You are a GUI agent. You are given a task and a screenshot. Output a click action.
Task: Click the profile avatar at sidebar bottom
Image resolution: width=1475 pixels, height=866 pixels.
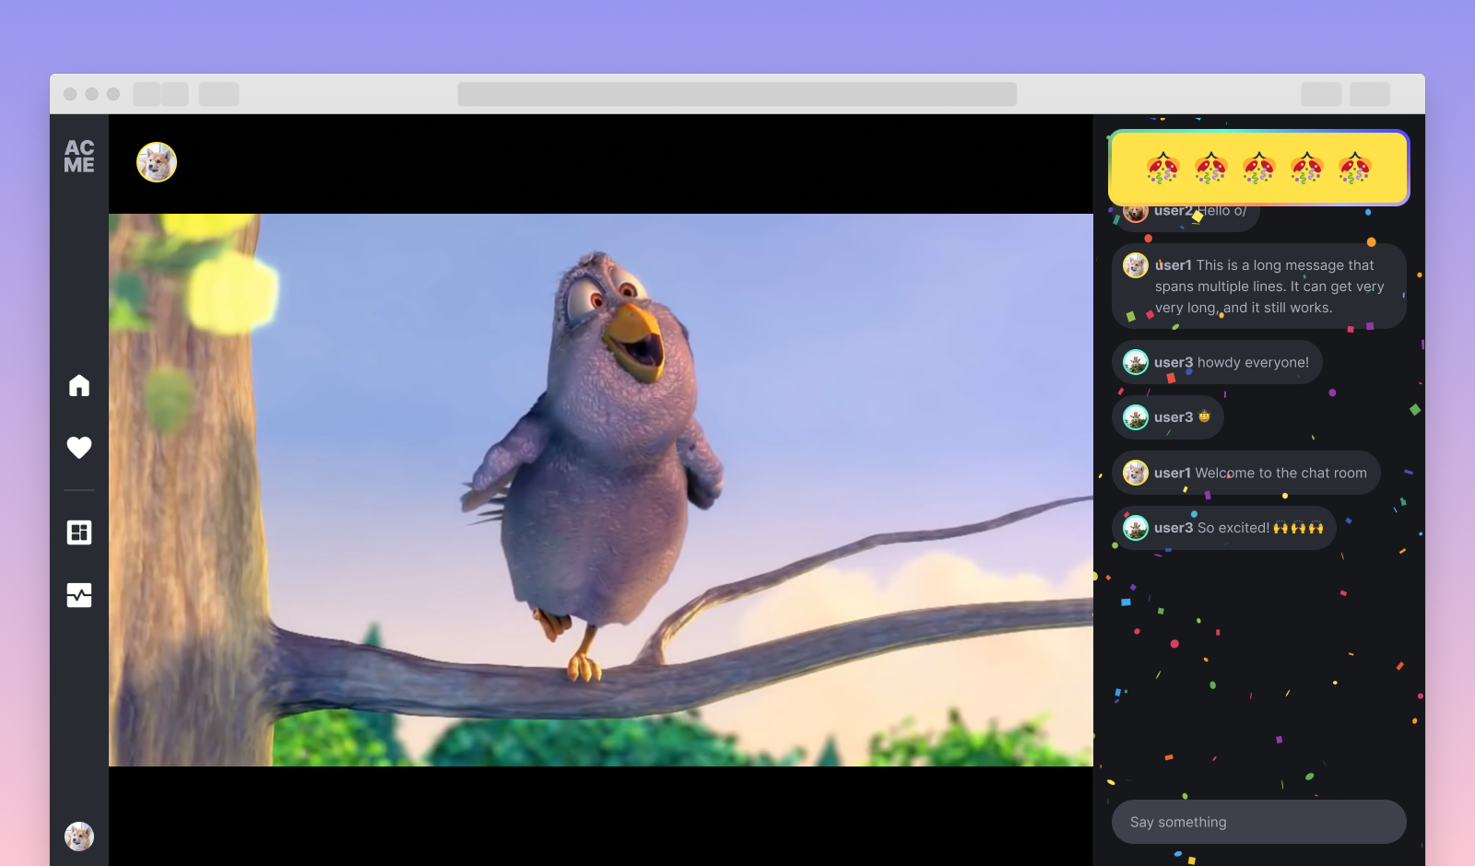[79, 837]
